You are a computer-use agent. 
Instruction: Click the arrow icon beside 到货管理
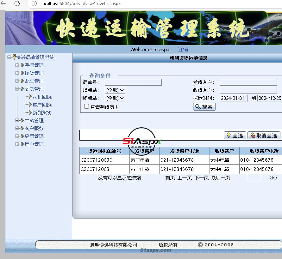tap(22, 89)
